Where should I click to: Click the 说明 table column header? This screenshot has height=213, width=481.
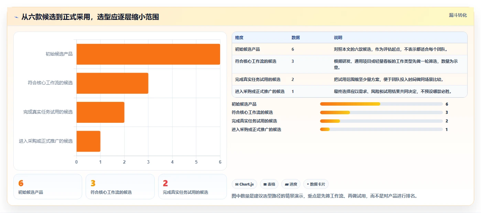click(x=338, y=38)
